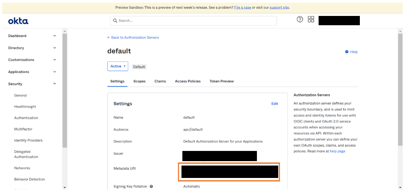Click the Okta logo

[x=18, y=21]
